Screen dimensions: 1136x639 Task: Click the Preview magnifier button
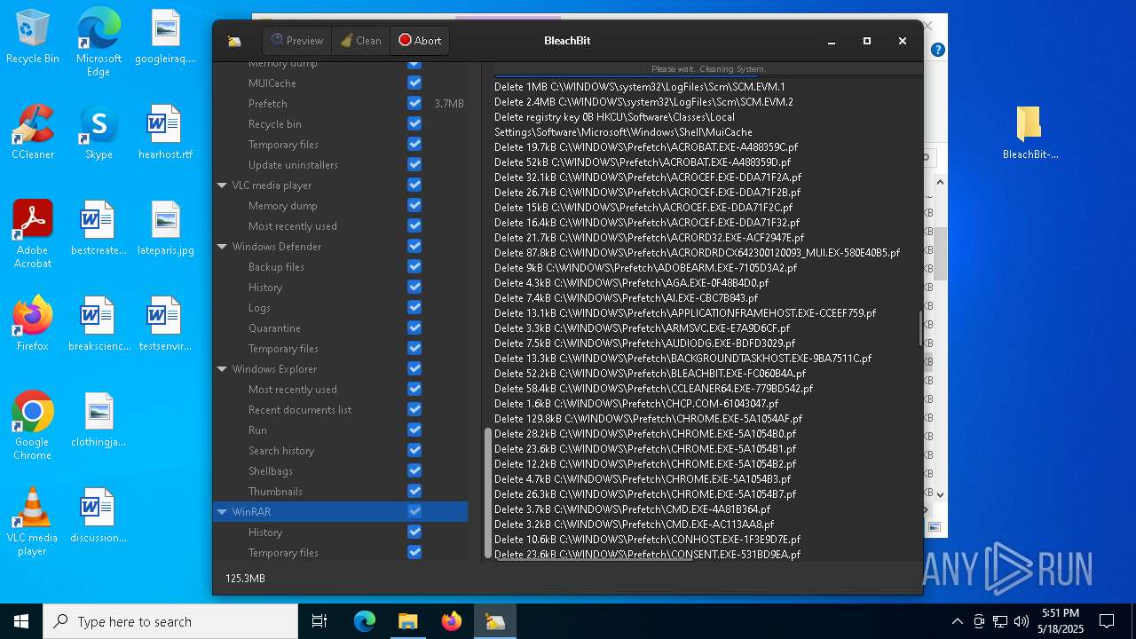(x=296, y=41)
